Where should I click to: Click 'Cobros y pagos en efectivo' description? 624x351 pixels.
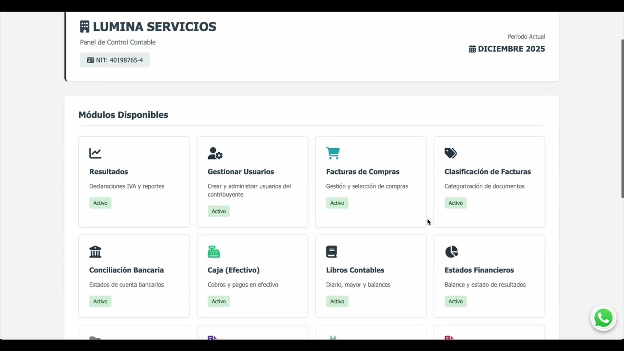(243, 285)
